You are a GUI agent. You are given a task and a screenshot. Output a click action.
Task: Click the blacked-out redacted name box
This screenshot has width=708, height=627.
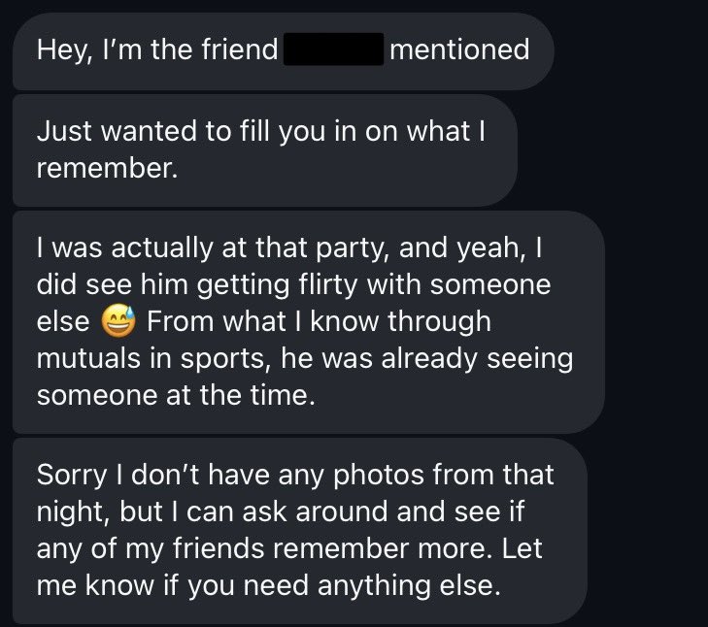tap(333, 49)
